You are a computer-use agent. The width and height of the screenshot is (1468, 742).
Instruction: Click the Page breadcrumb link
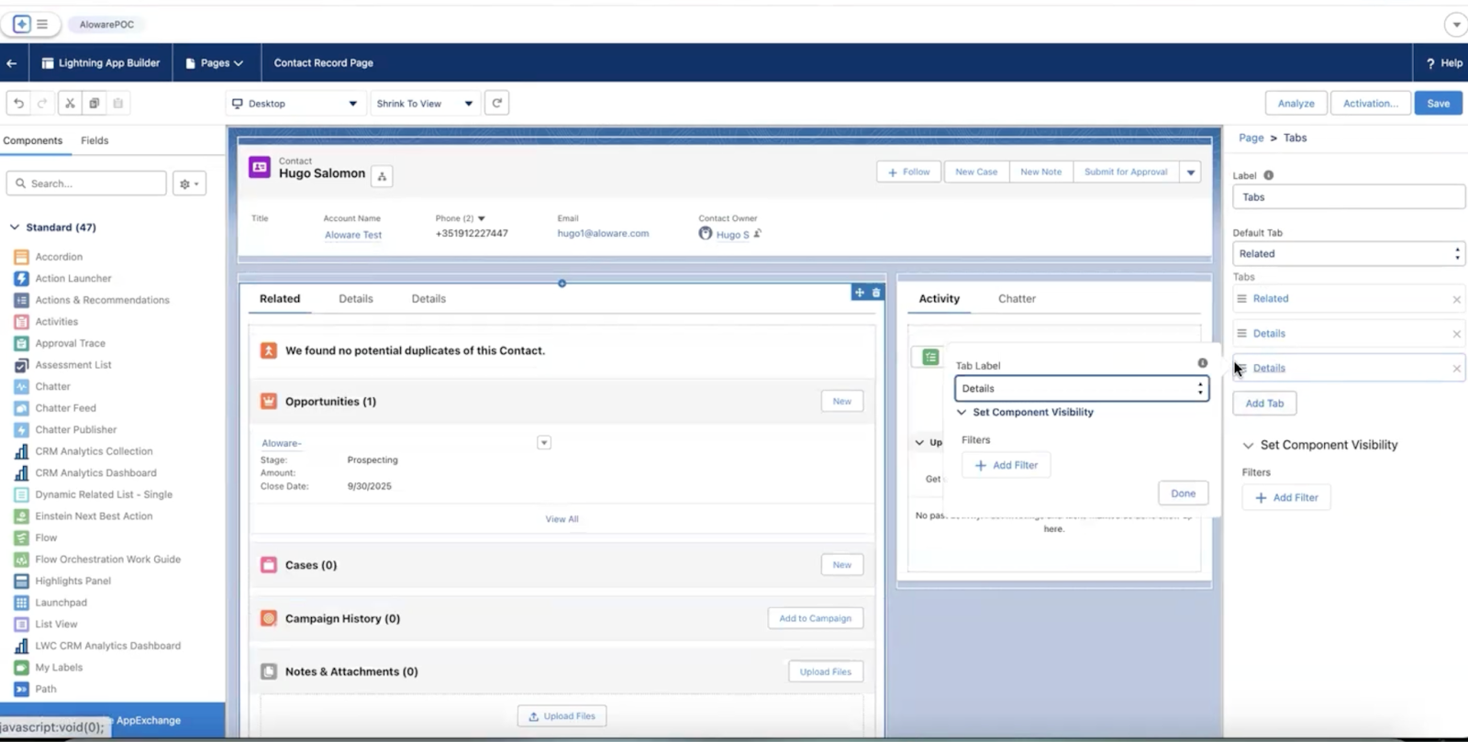click(1251, 138)
